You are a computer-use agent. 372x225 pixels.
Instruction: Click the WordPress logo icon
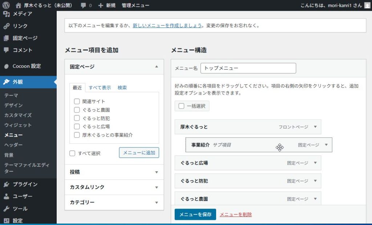(x=6, y=5)
